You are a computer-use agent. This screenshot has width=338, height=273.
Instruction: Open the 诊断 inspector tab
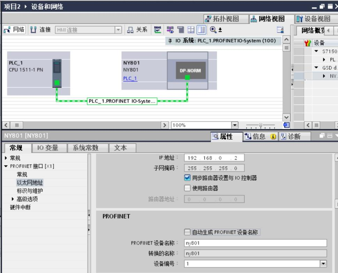click(295, 136)
